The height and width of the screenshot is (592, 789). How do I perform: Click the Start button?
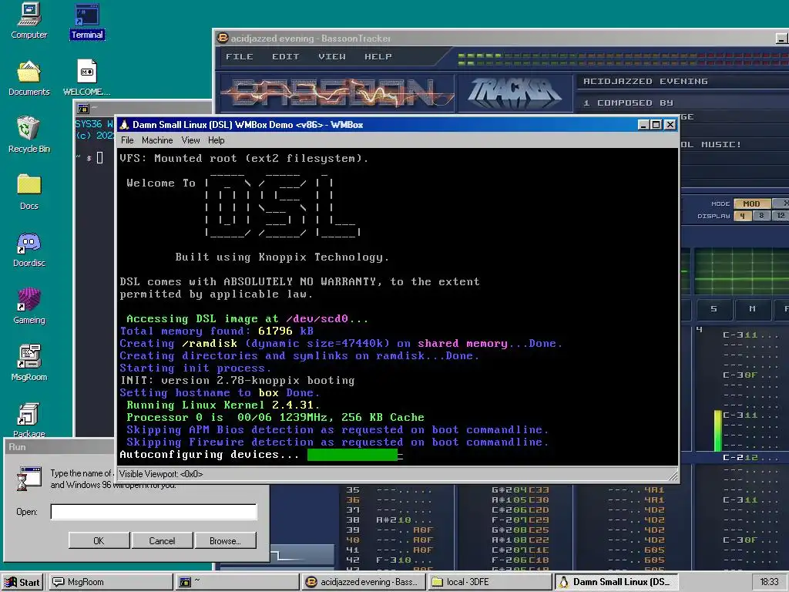click(x=22, y=582)
